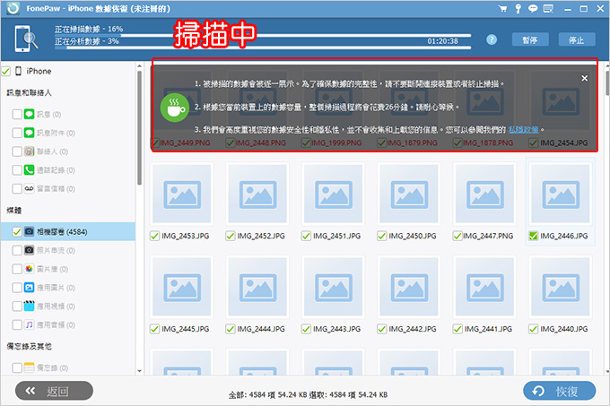610x406 pixels.
Task: Select the App Audio music note icon
Action: pos(30,324)
